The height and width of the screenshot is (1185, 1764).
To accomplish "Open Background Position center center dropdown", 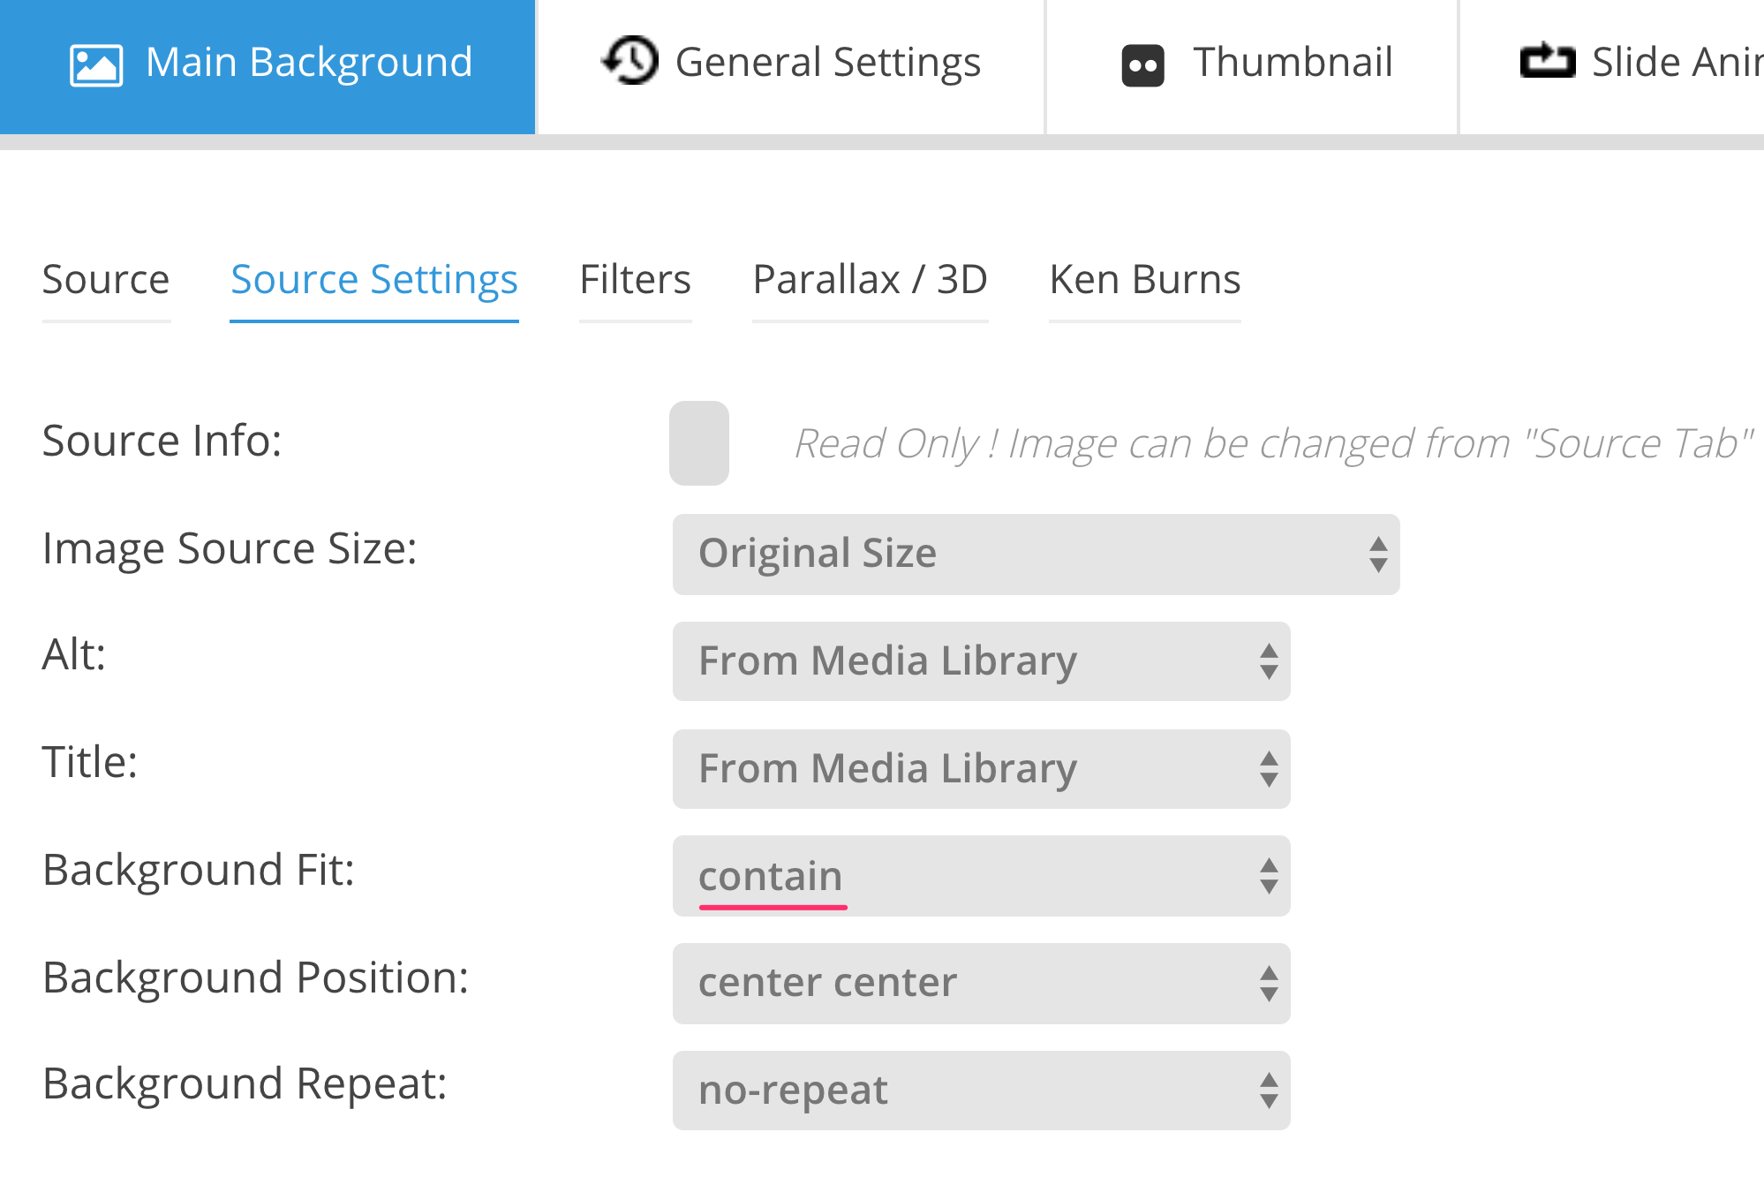I will coord(982,984).
